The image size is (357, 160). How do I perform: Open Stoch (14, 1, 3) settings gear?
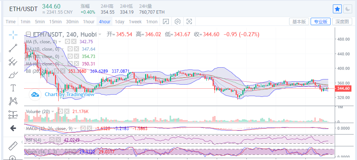pyautogui.click(x=67, y=152)
